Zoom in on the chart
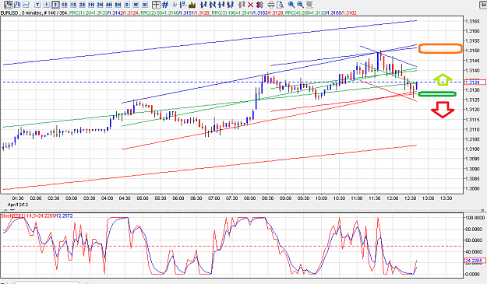 pyautogui.click(x=291, y=5)
